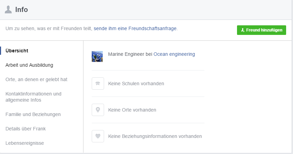Viewport: 293px width, 154px height.
Task: Click Keine Beziehungsinformationen vorhanden entry
Action: point(155,136)
